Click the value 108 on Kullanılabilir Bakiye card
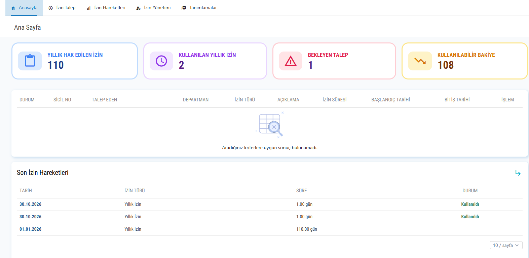 pyautogui.click(x=446, y=65)
